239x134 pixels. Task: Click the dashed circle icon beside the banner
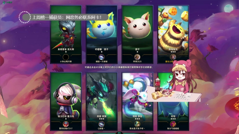tap(25, 17)
